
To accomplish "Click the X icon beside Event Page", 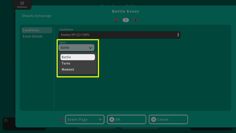I will pyautogui.click(x=61, y=119).
